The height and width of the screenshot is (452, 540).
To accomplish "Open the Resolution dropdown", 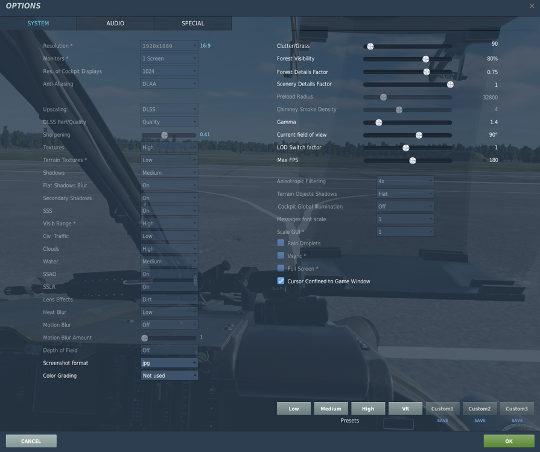I will (169, 46).
